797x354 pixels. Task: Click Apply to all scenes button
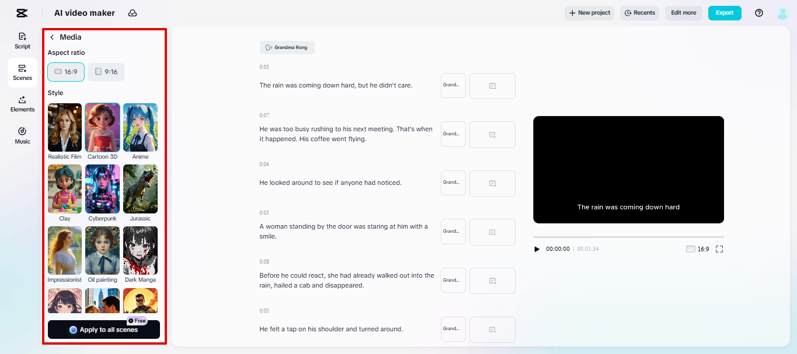pyautogui.click(x=104, y=330)
